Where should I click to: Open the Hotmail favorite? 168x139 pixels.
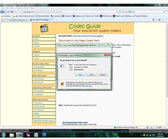(x=87, y=16)
